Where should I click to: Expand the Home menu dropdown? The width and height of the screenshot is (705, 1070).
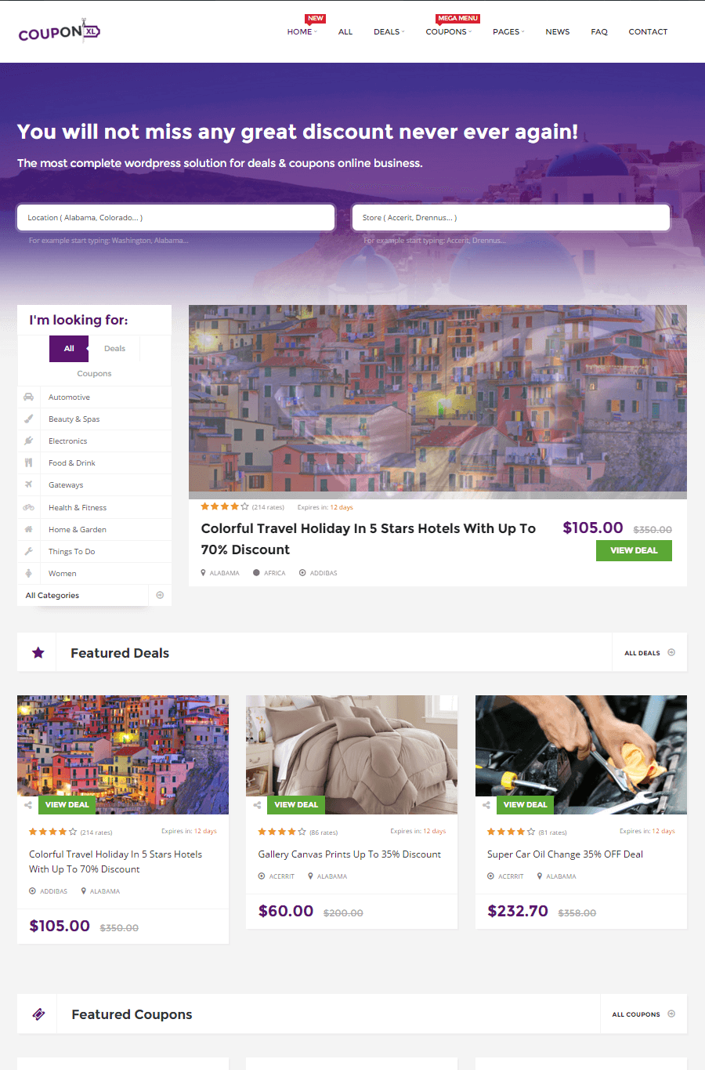pyautogui.click(x=302, y=31)
